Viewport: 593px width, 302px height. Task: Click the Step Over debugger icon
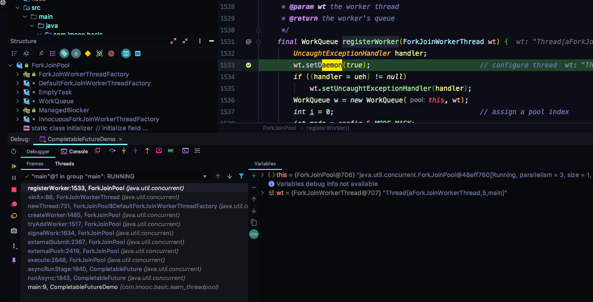[x=112, y=151]
